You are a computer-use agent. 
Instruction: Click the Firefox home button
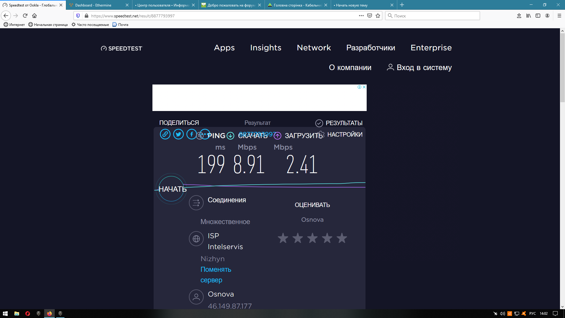[x=34, y=16]
